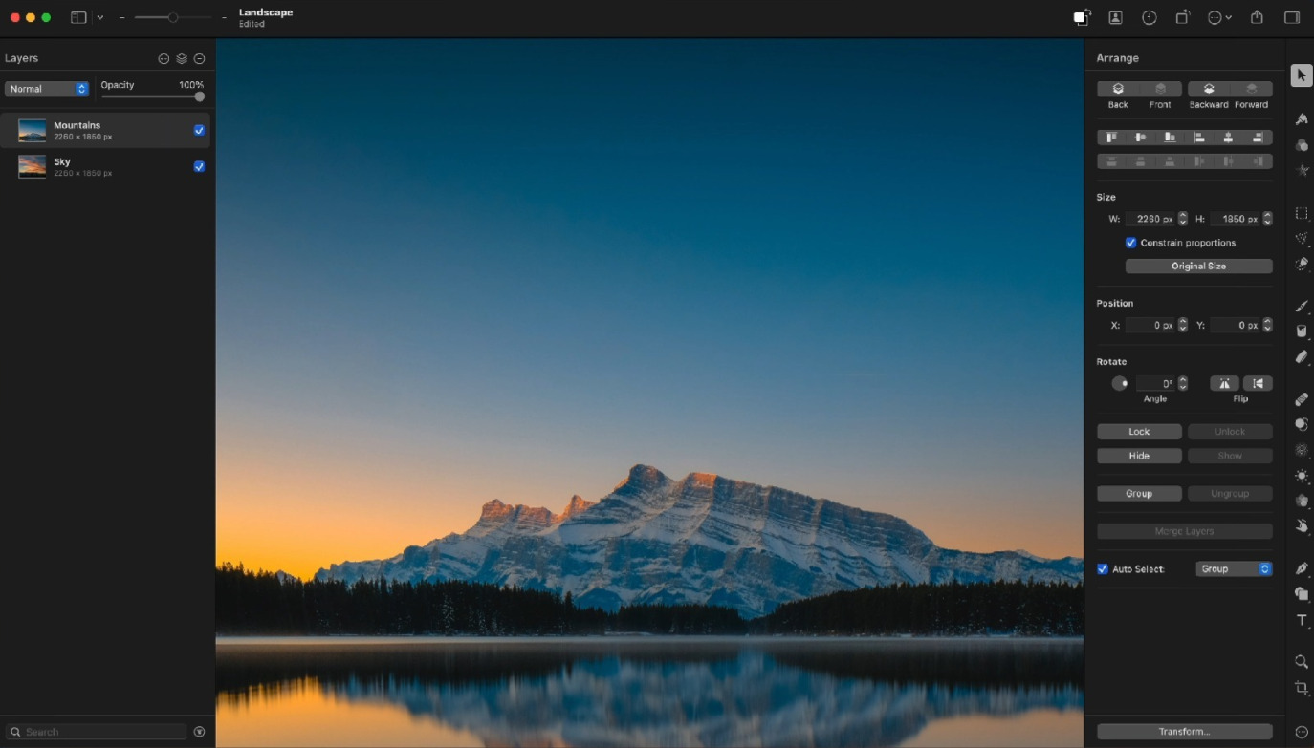The width and height of the screenshot is (1314, 748).
Task: Adjust the layer Opacity slider
Action: pyautogui.click(x=153, y=96)
